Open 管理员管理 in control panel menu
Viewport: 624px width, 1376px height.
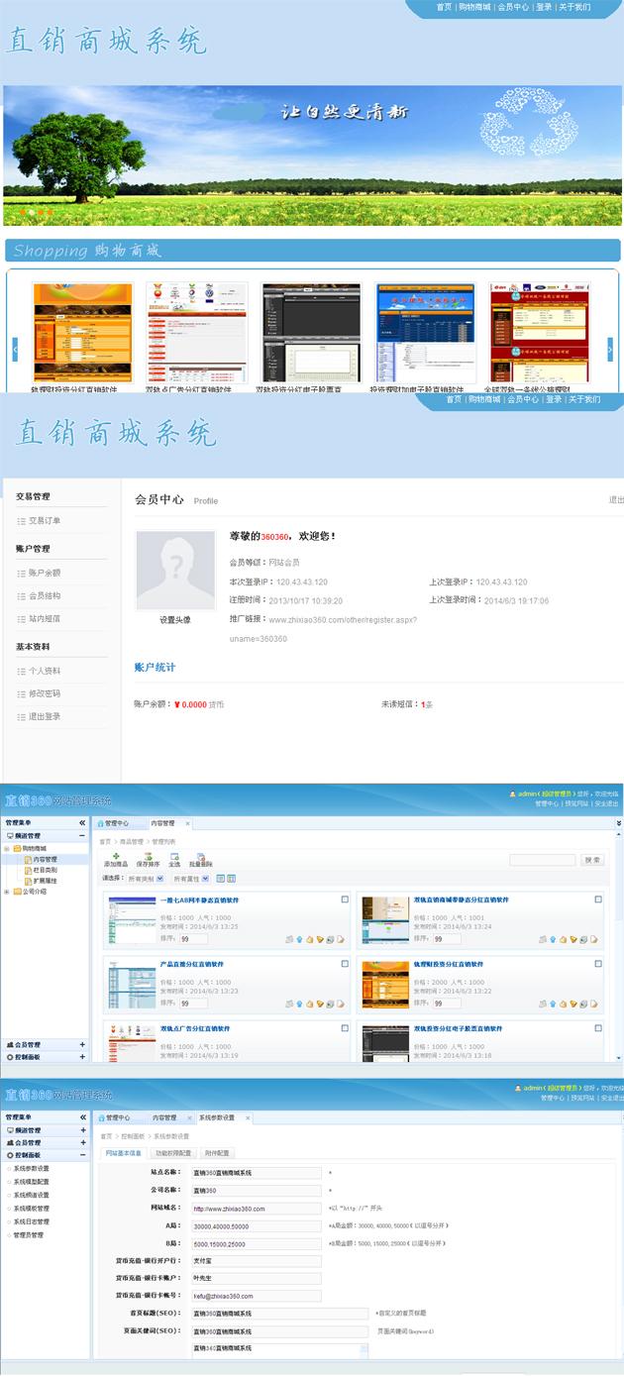(x=28, y=1235)
